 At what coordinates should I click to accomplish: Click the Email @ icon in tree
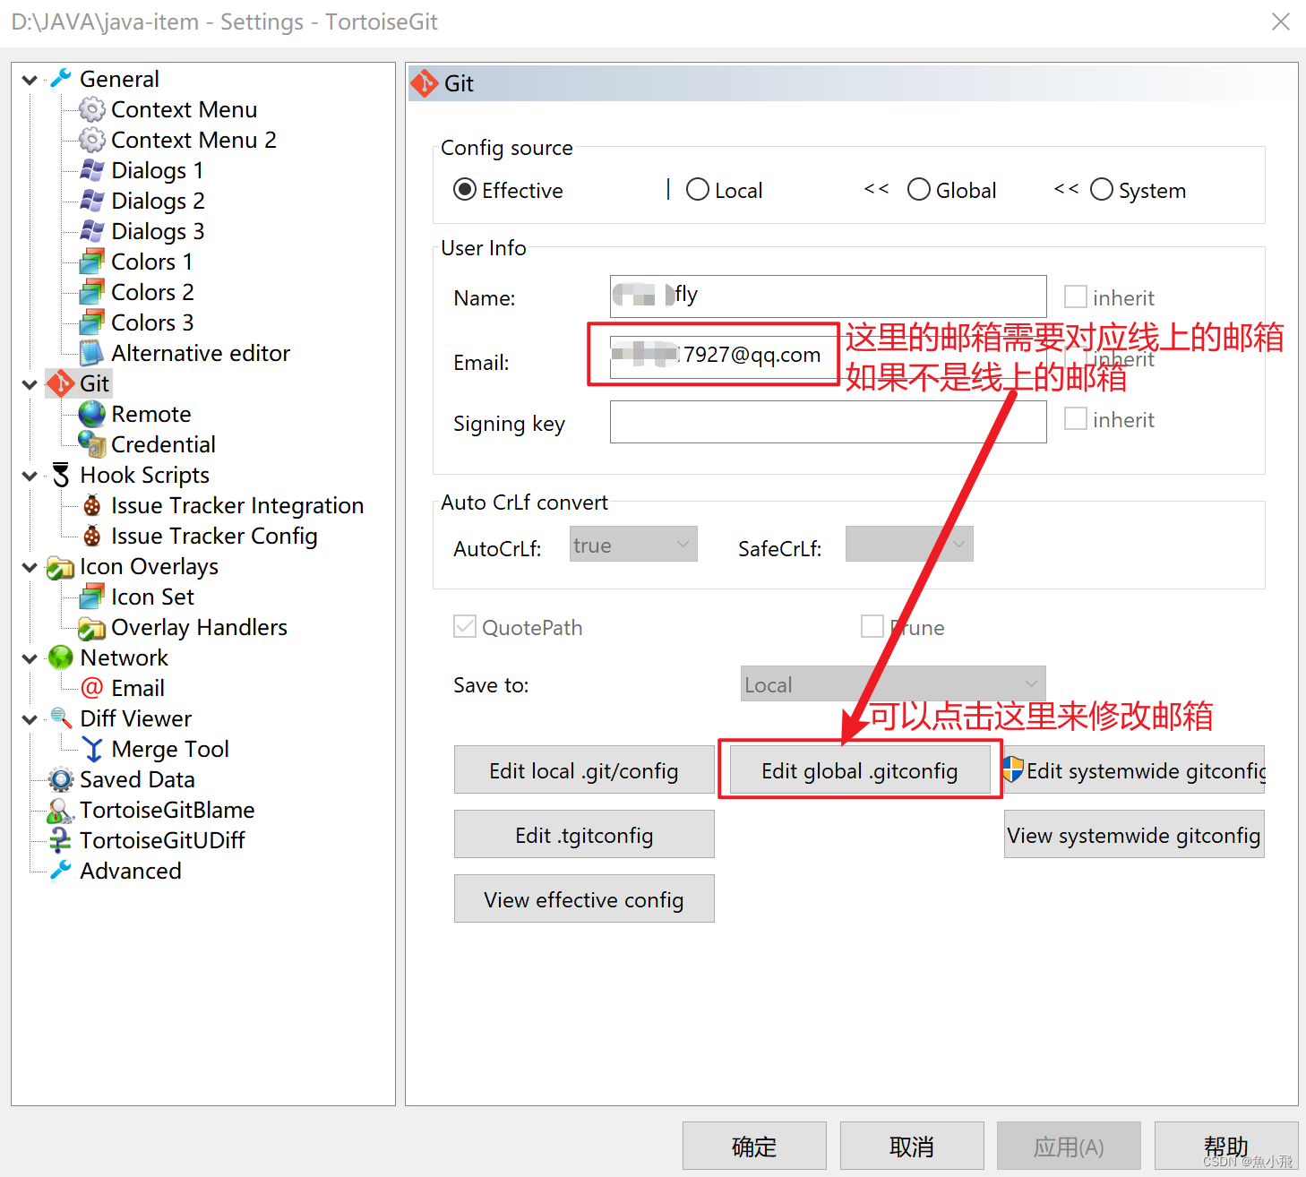[92, 688]
